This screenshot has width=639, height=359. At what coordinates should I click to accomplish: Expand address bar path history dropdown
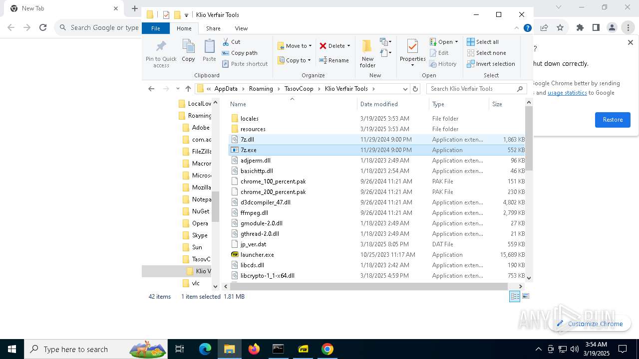click(x=405, y=89)
